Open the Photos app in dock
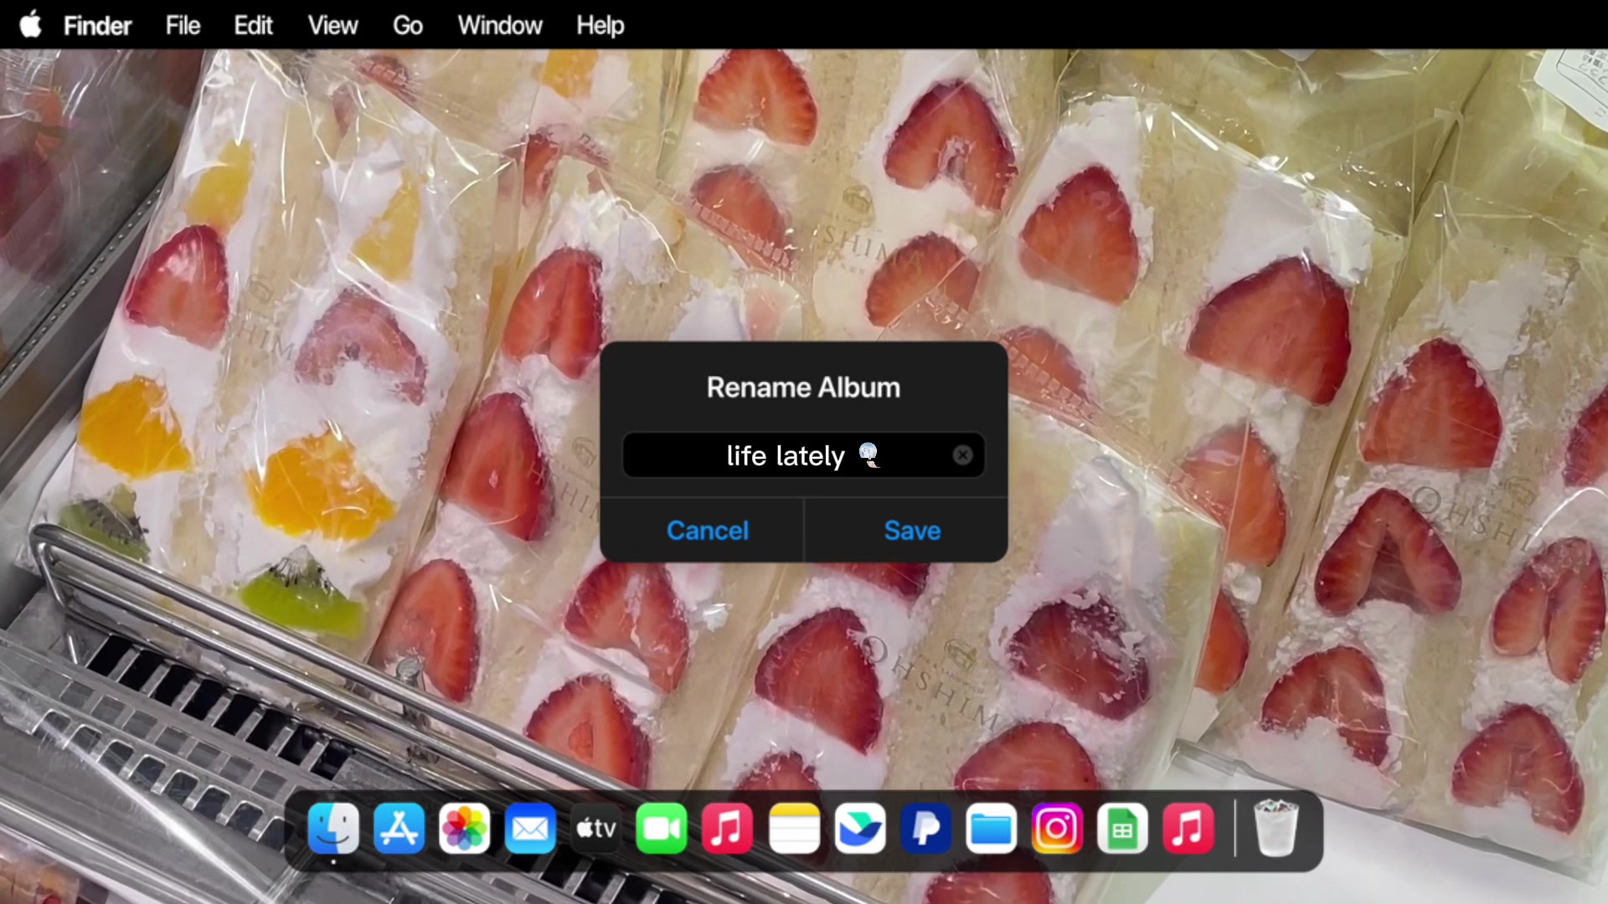 tap(465, 829)
